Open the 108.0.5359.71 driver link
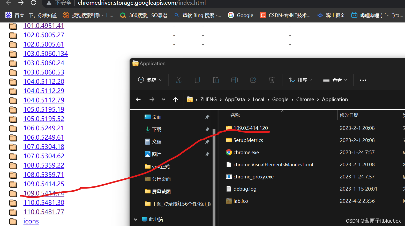This screenshot has width=405, height=226. point(44,175)
